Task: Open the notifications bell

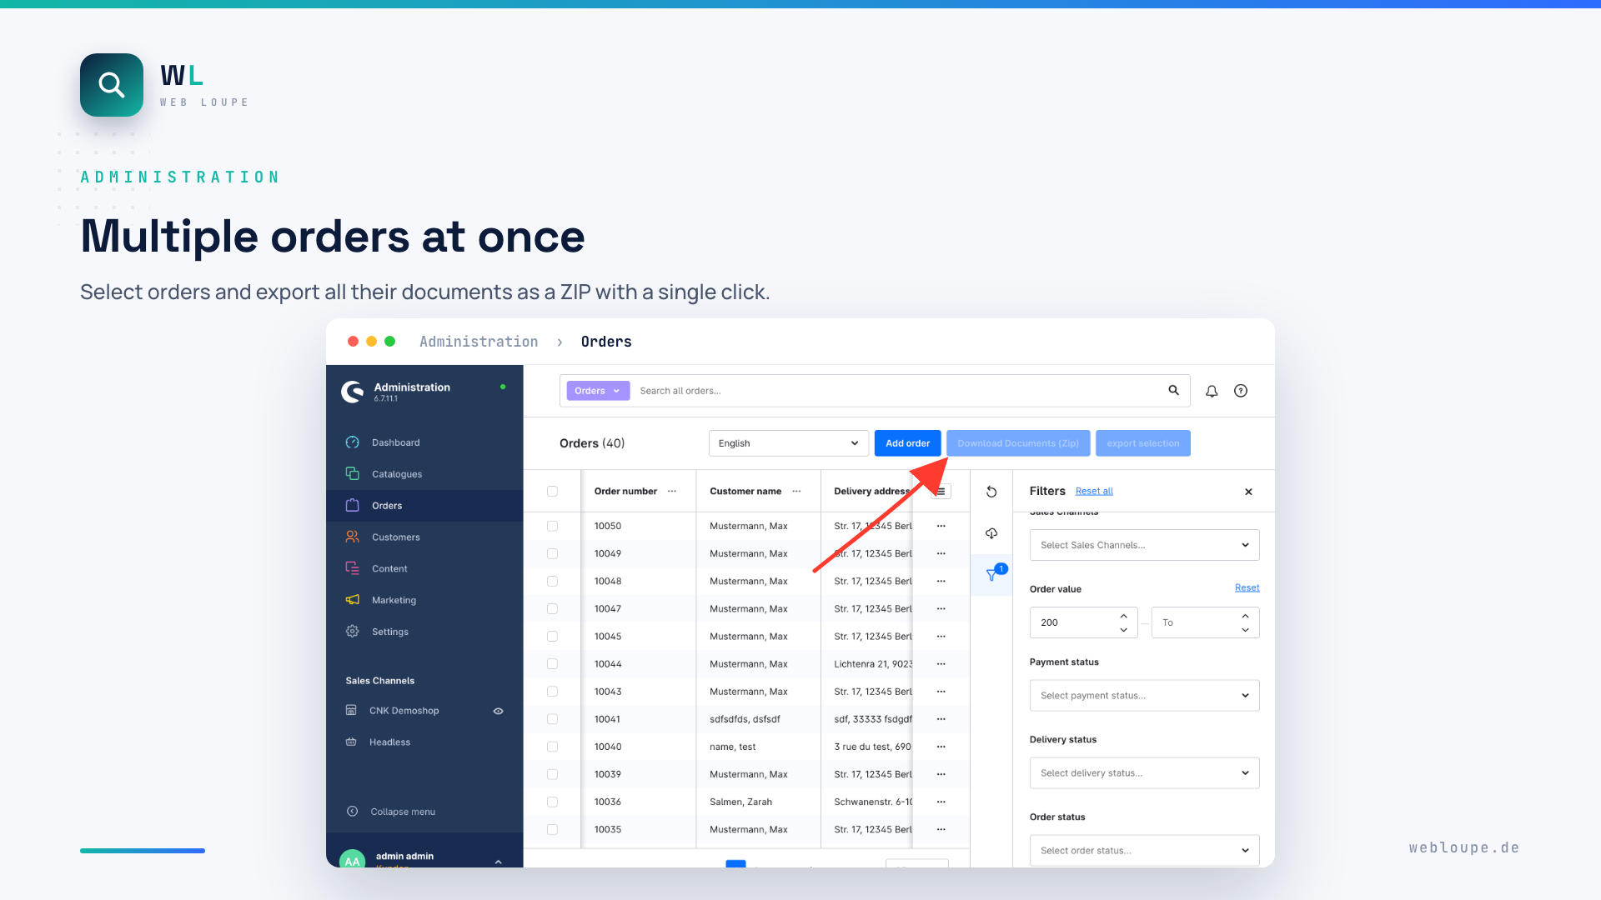Action: click(1212, 391)
